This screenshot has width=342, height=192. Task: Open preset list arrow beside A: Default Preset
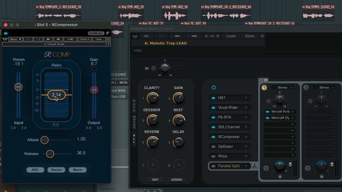pyautogui.click(x=108, y=44)
